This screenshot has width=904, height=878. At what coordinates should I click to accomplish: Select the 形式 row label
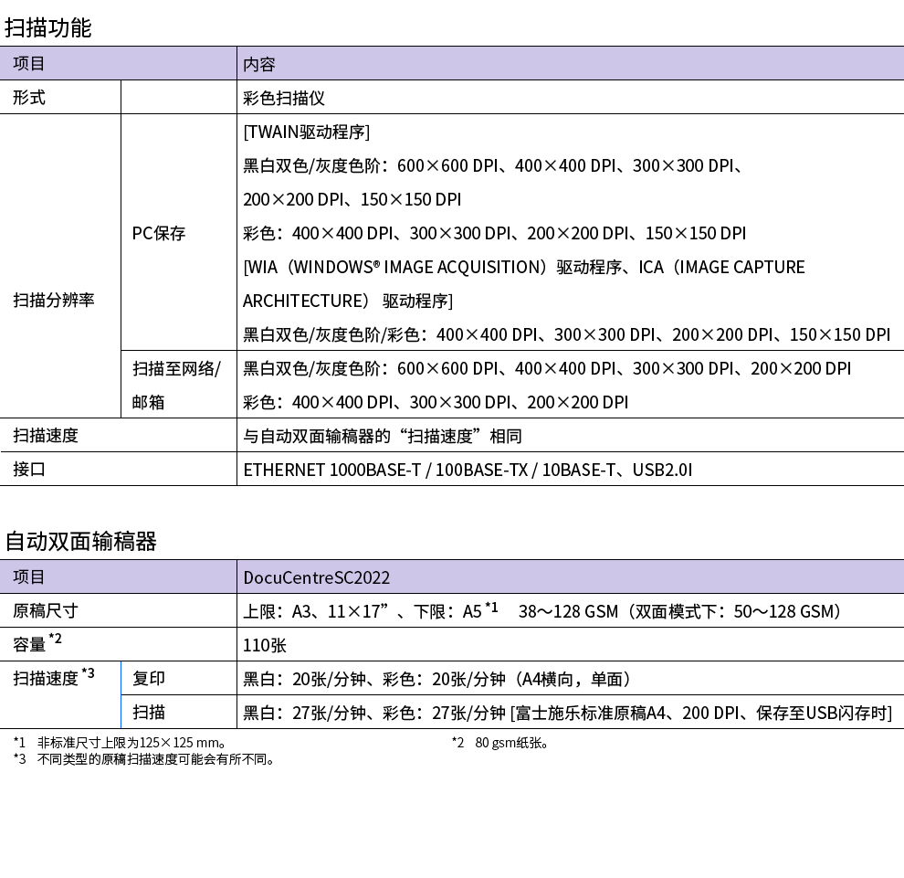click(29, 98)
